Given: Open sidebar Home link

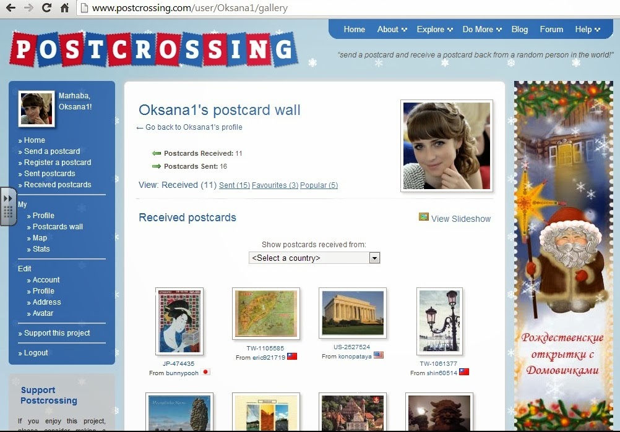Looking at the screenshot, I should coord(35,140).
